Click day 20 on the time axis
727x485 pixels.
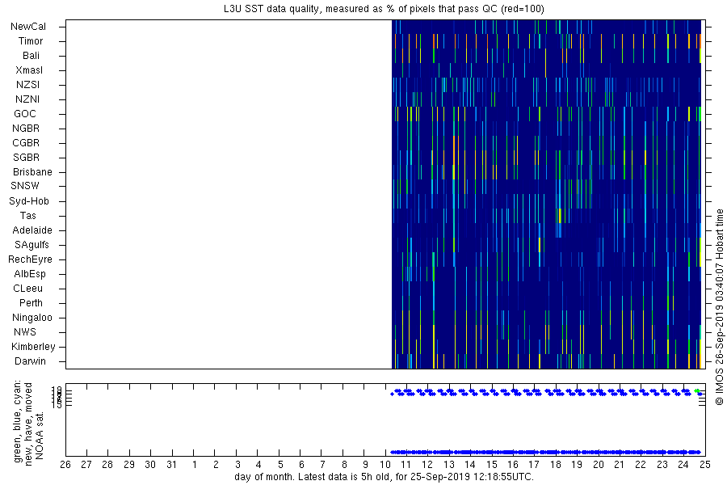pyautogui.click(x=598, y=465)
